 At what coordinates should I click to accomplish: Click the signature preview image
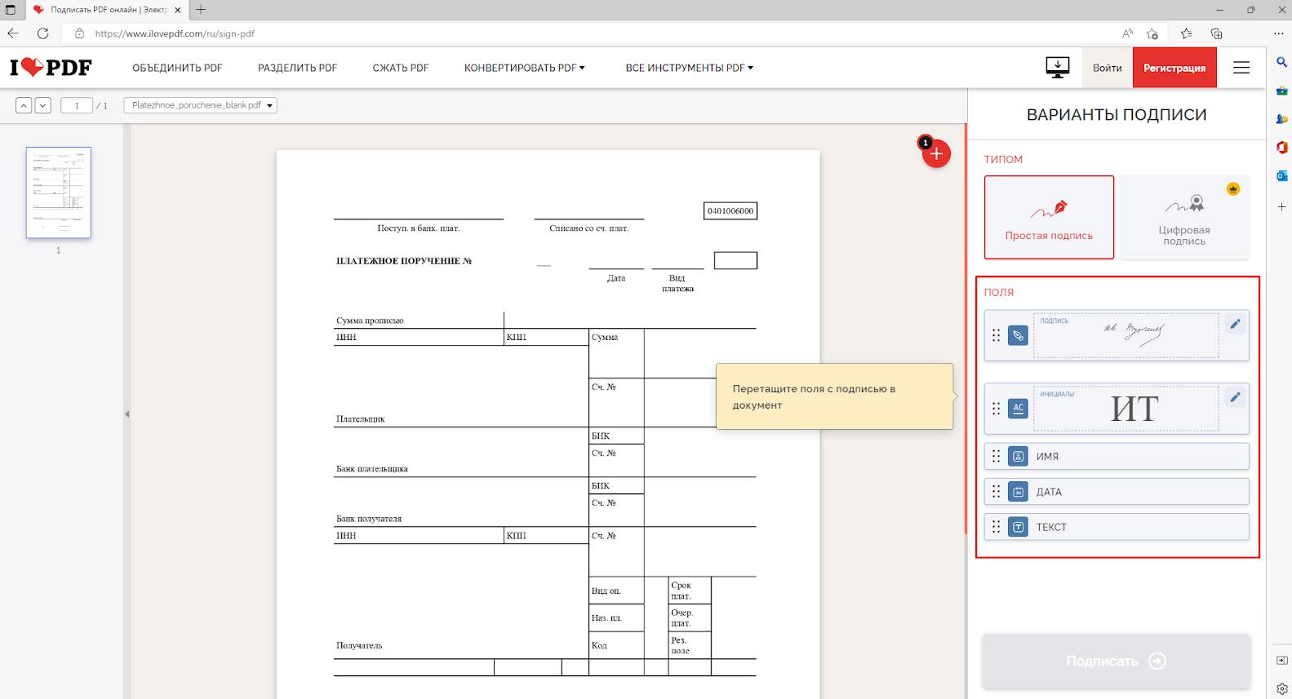point(1126,335)
